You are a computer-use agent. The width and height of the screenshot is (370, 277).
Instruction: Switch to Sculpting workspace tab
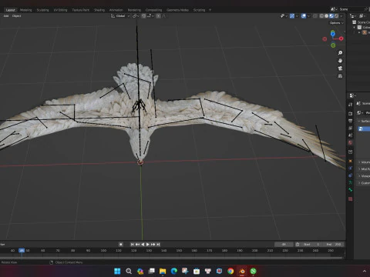coord(42,10)
